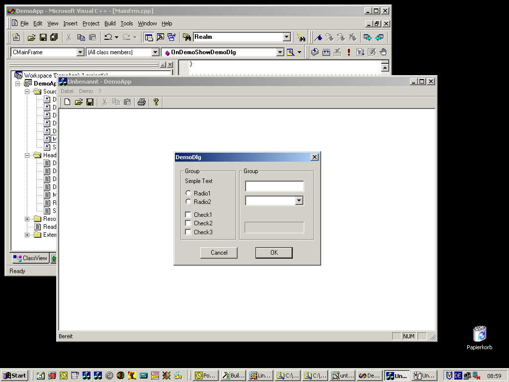Open the combo box dropdown in DemoDlg
Viewport: 509px width, 382px height.
tap(299, 201)
